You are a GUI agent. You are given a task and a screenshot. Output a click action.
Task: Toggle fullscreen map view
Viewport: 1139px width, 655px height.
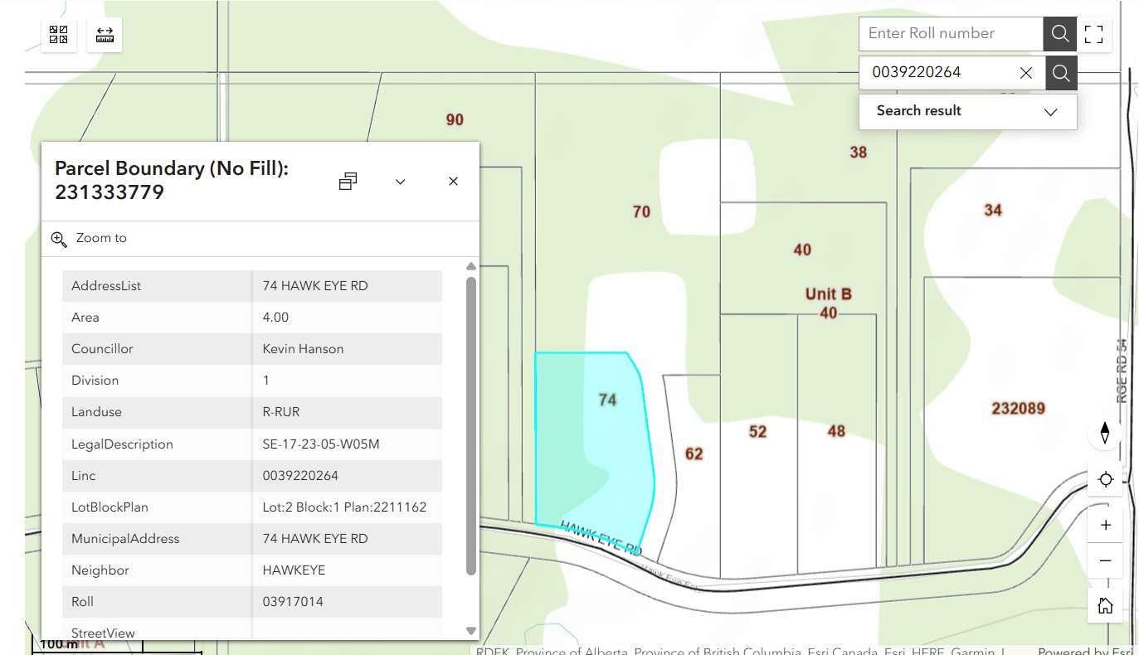click(1094, 34)
